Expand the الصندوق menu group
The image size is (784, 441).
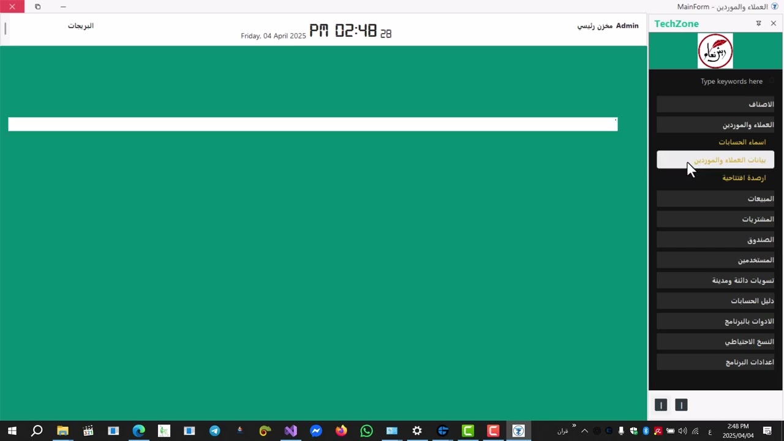(x=715, y=239)
